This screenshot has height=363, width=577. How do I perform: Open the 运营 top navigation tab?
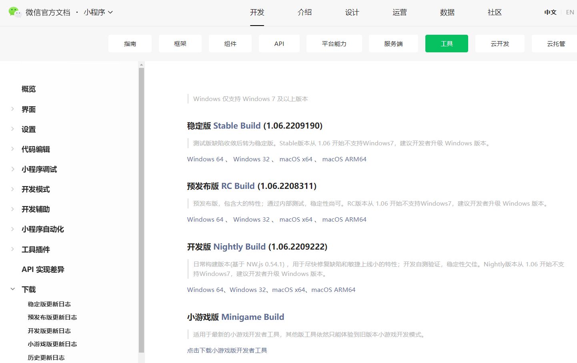coord(400,12)
